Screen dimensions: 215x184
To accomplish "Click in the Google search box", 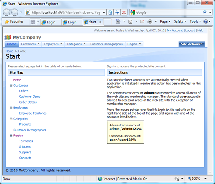I will (x=169, y=13).
